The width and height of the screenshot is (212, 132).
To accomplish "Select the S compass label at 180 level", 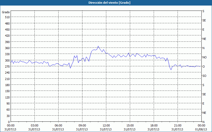I will [x=203, y=85].
